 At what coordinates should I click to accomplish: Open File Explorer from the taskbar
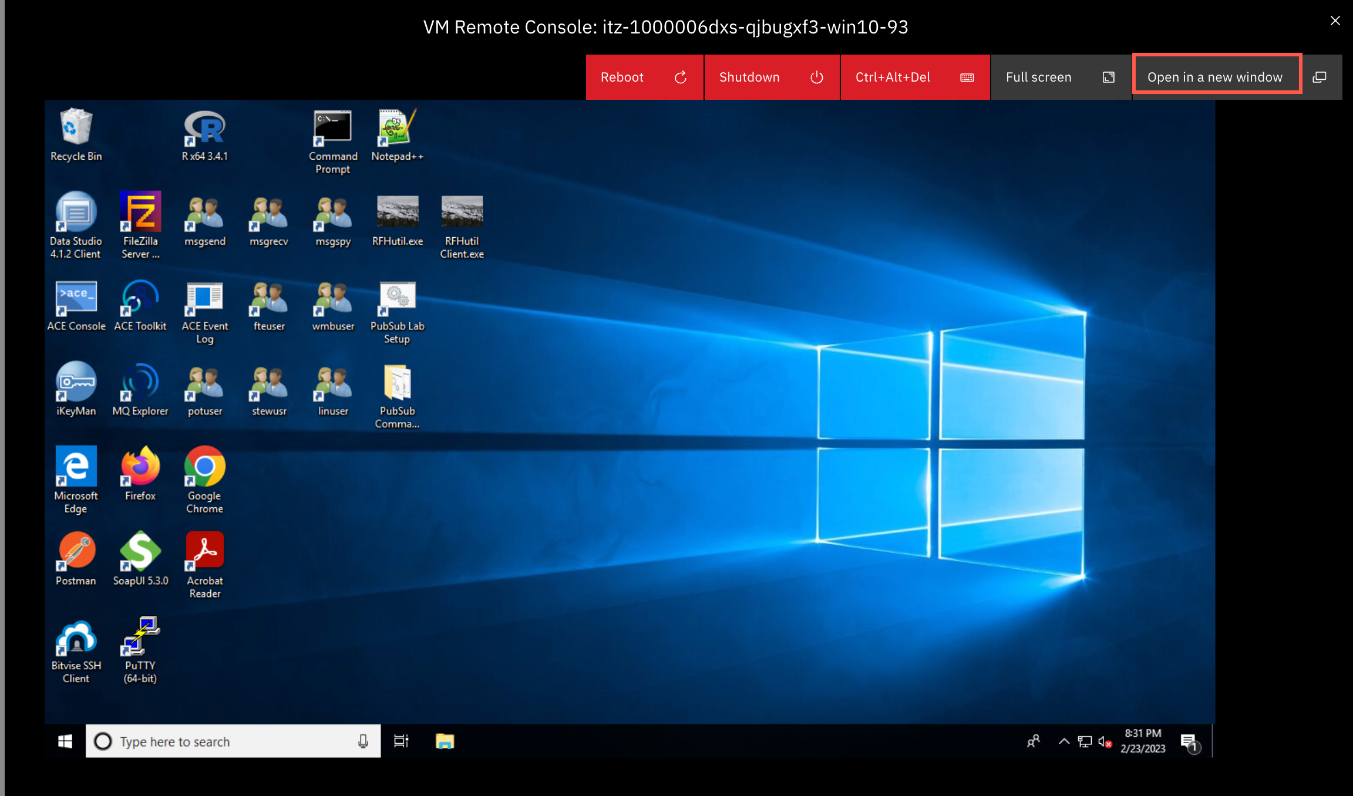click(445, 741)
